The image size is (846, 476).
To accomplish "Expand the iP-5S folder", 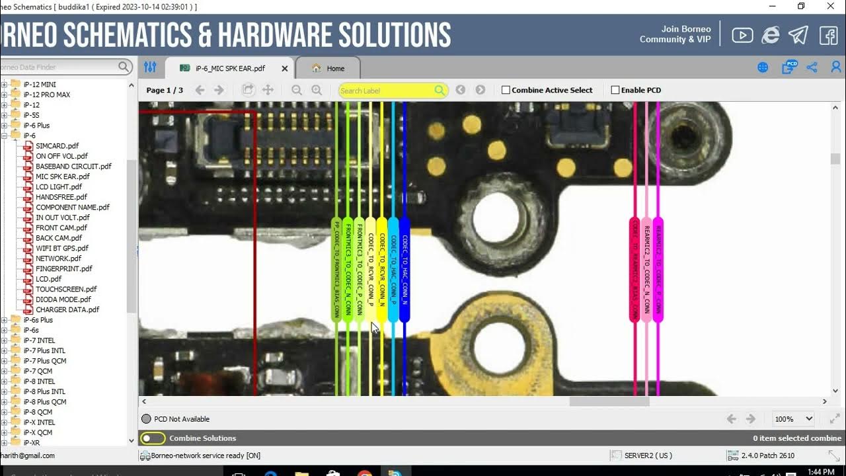I will [4, 115].
